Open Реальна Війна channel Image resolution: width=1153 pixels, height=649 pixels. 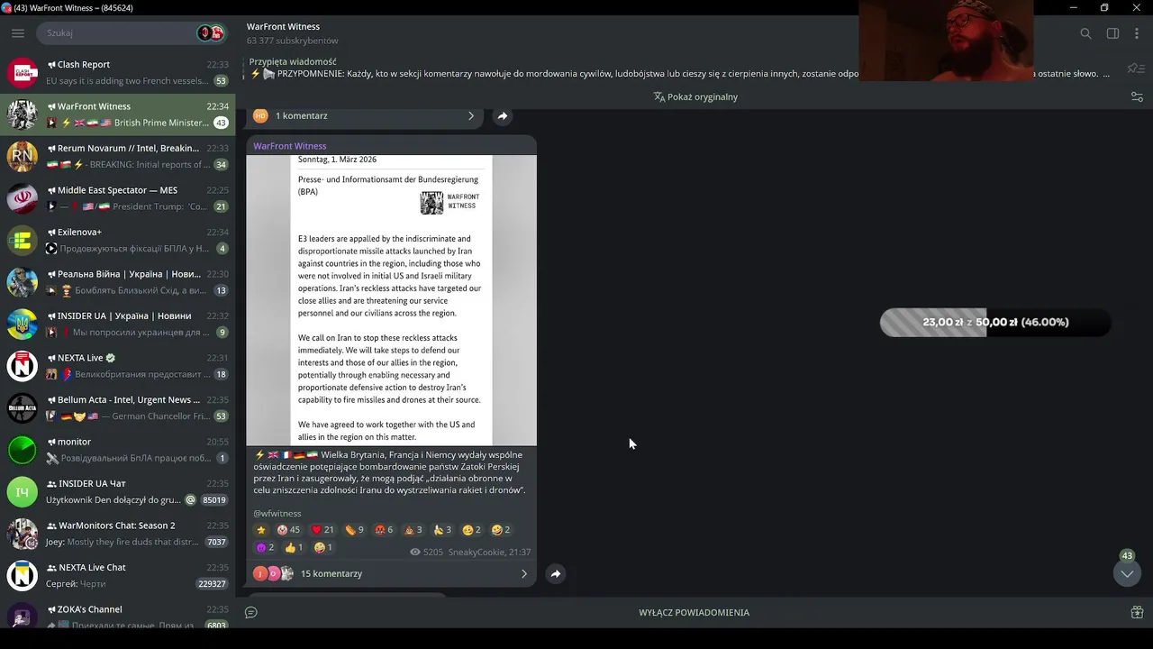tap(117, 282)
